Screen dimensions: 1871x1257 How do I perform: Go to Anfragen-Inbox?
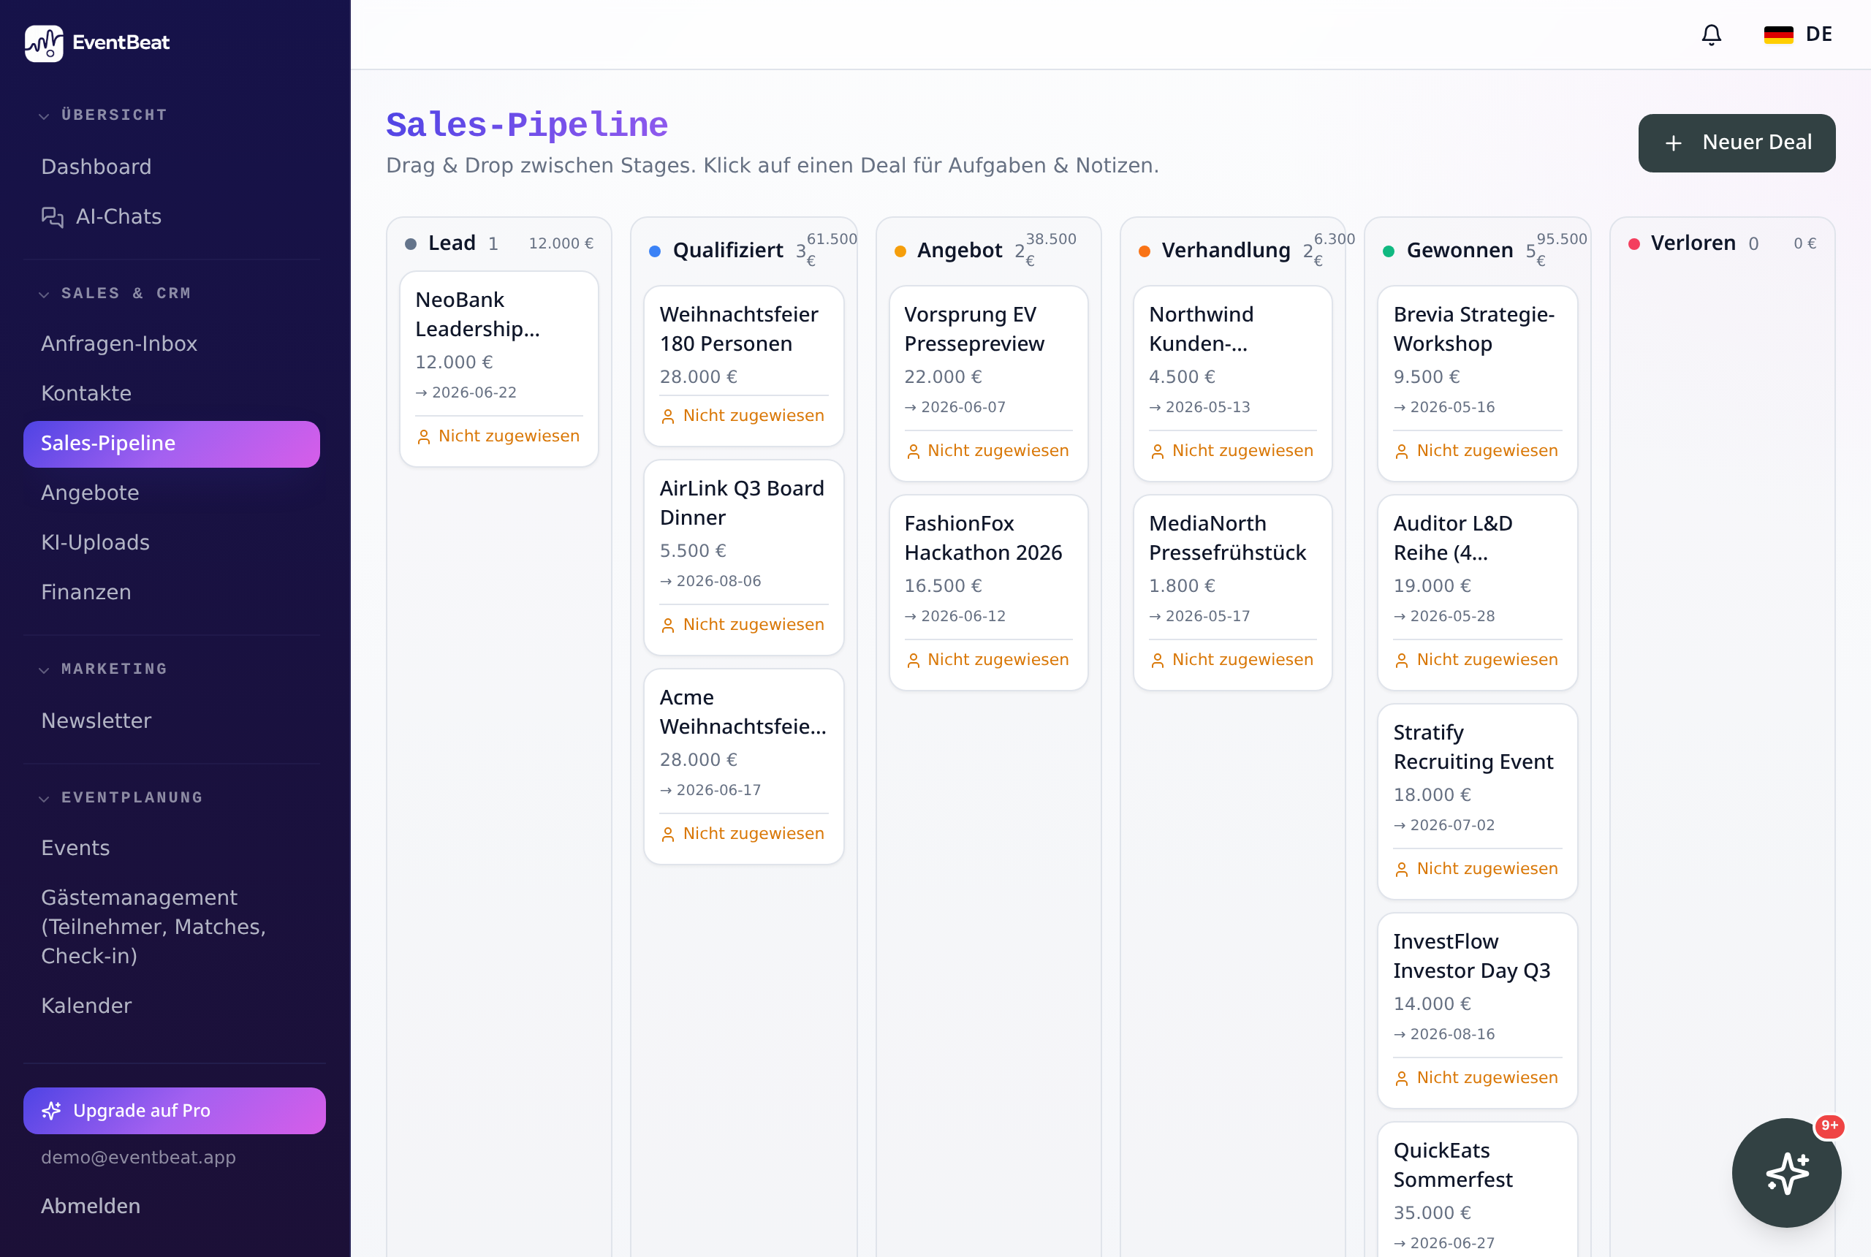point(172,343)
